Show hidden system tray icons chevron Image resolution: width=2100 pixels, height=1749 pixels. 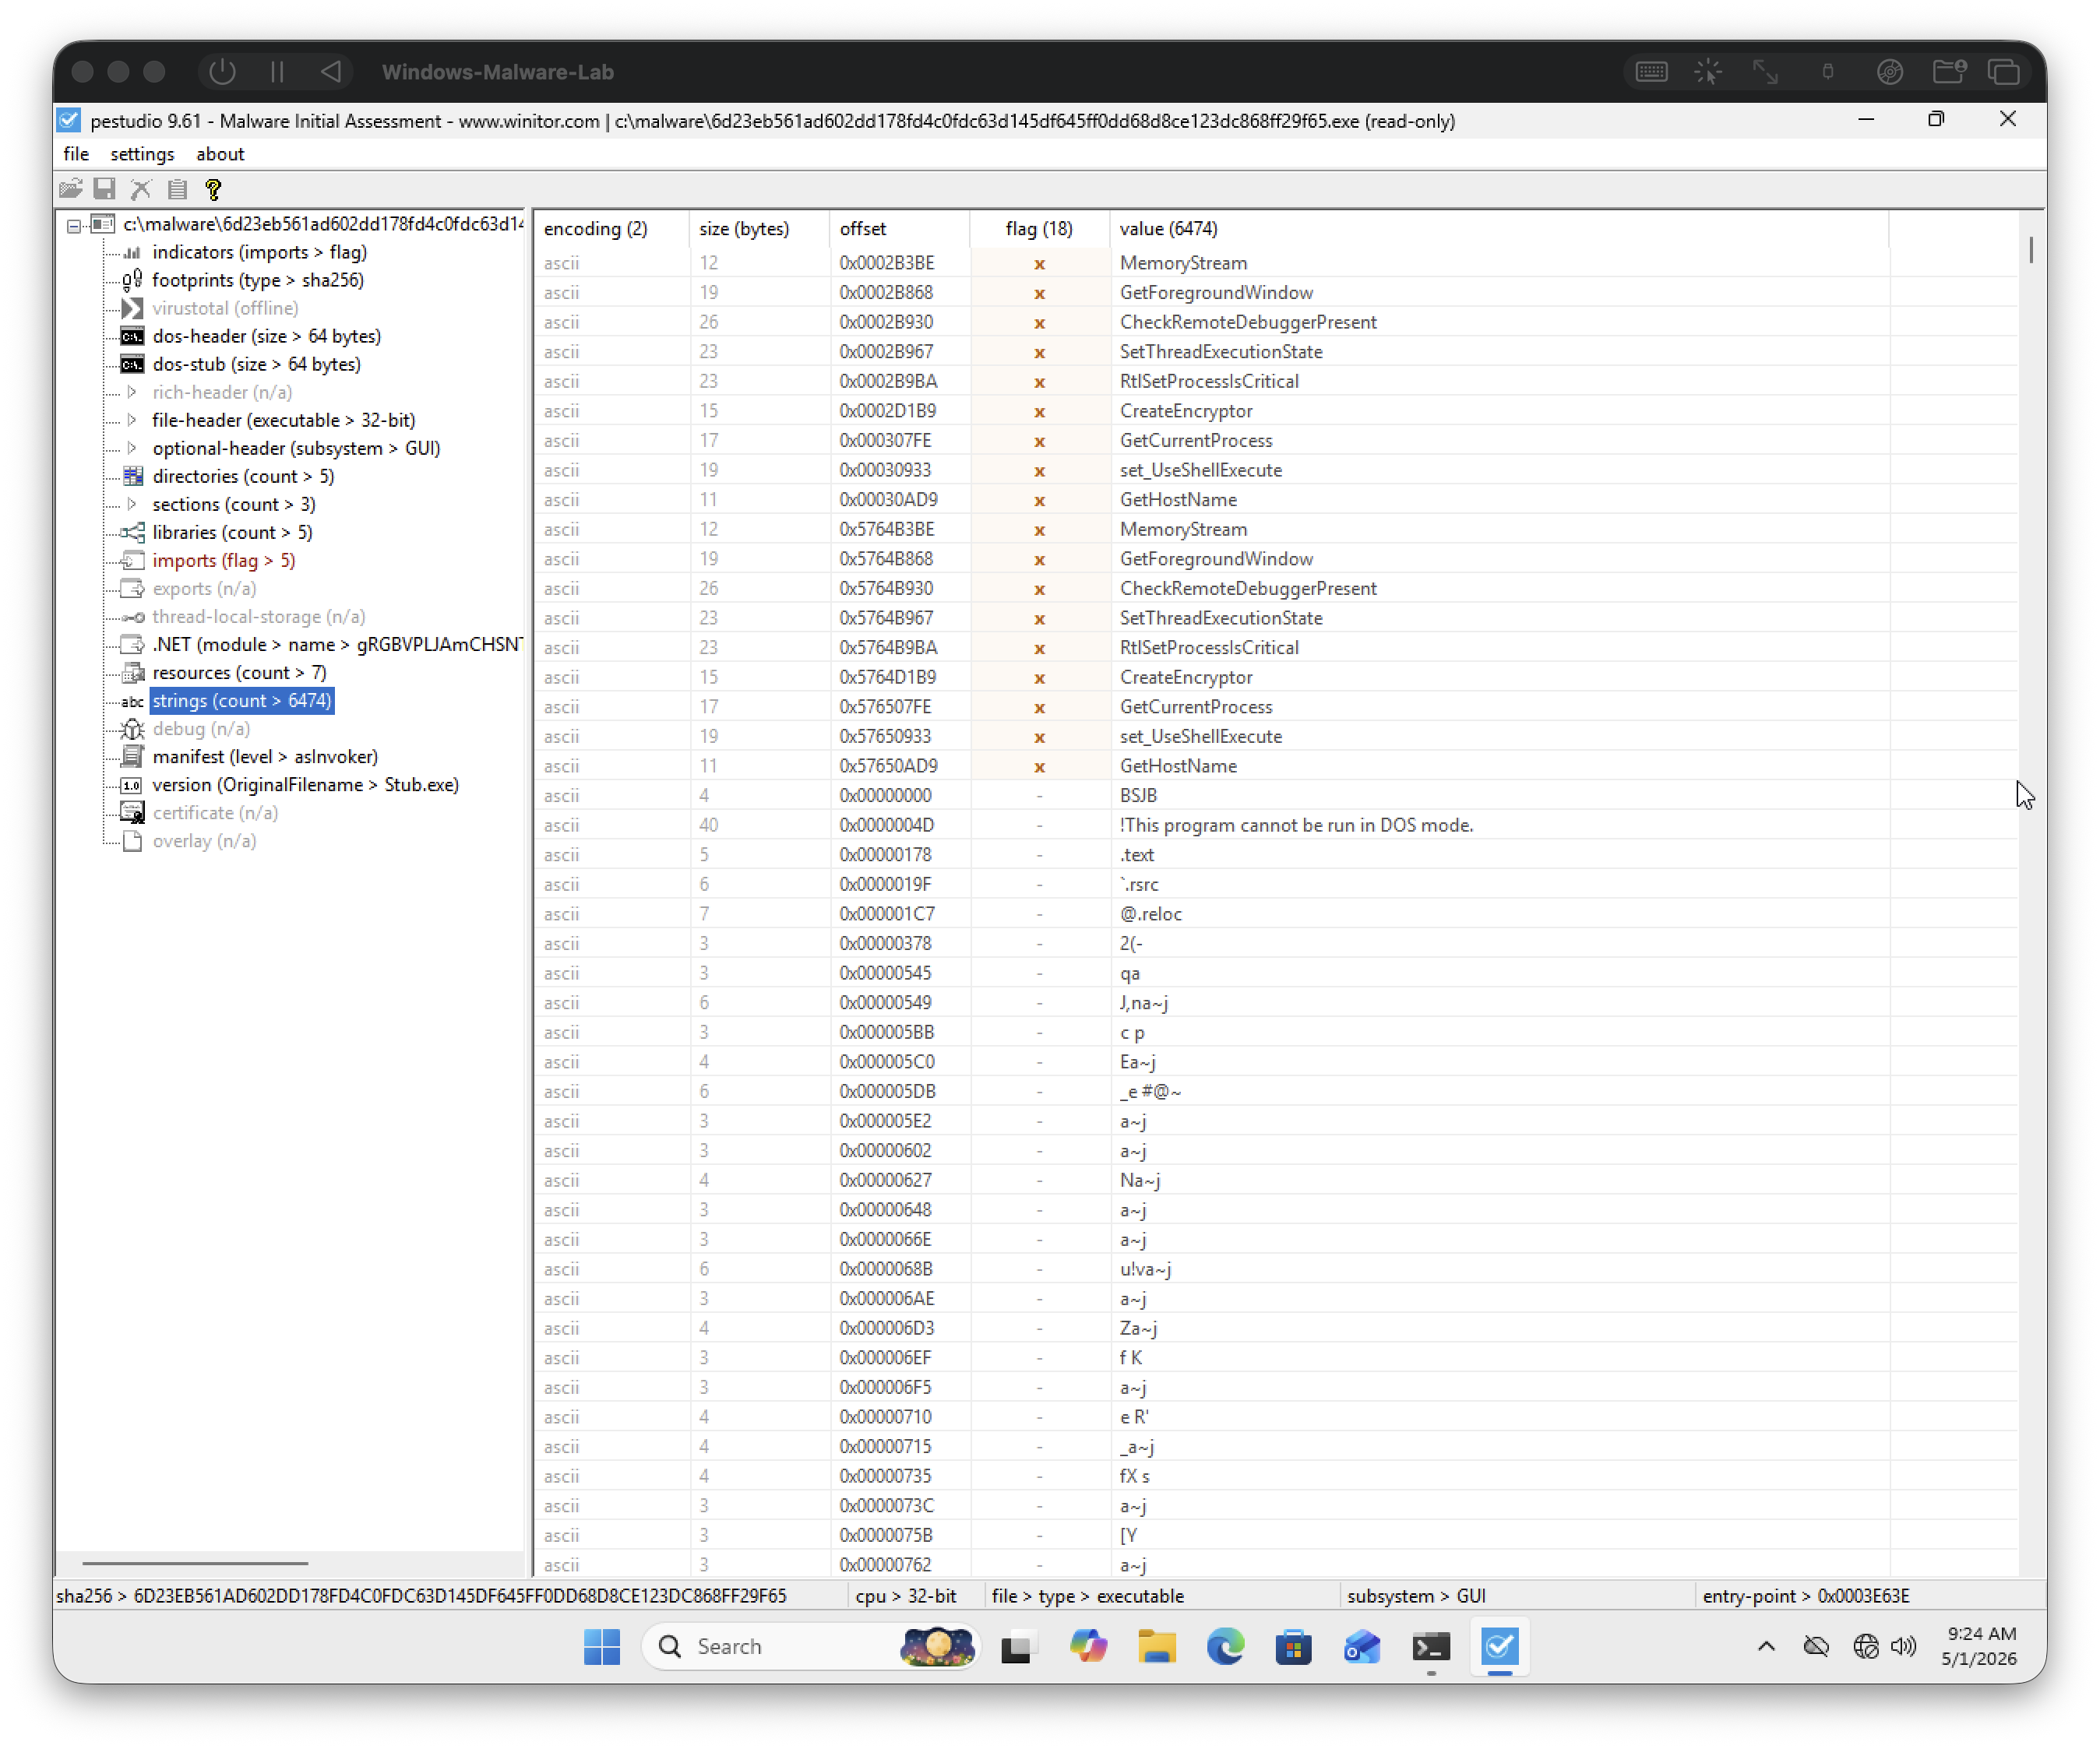point(1766,1646)
